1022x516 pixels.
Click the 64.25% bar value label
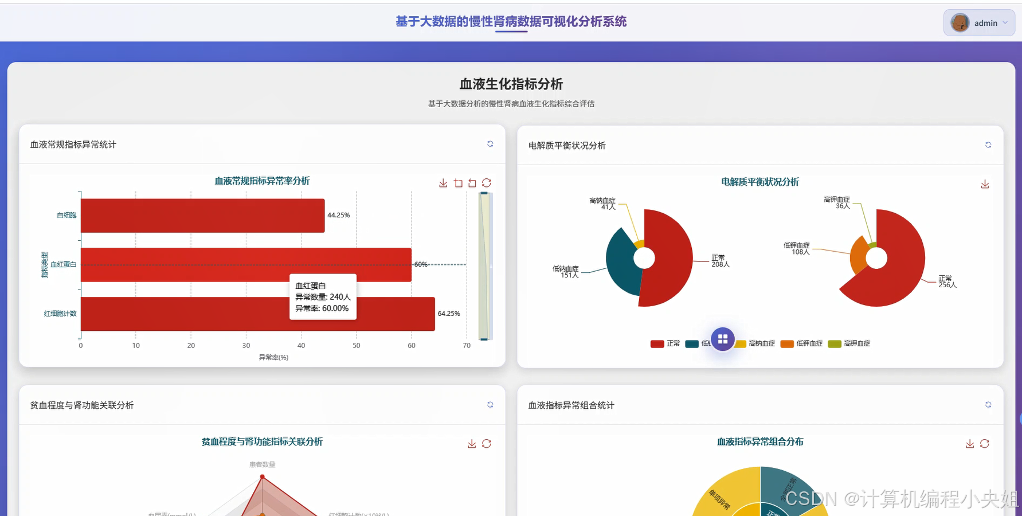point(449,314)
